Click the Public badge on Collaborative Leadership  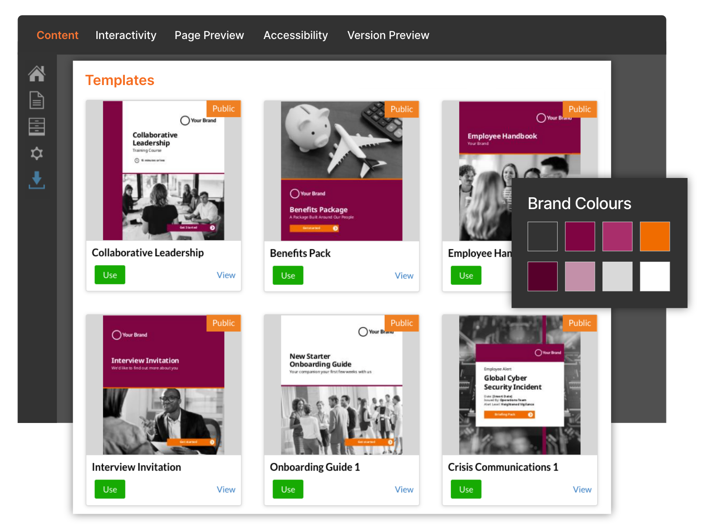coord(223,109)
